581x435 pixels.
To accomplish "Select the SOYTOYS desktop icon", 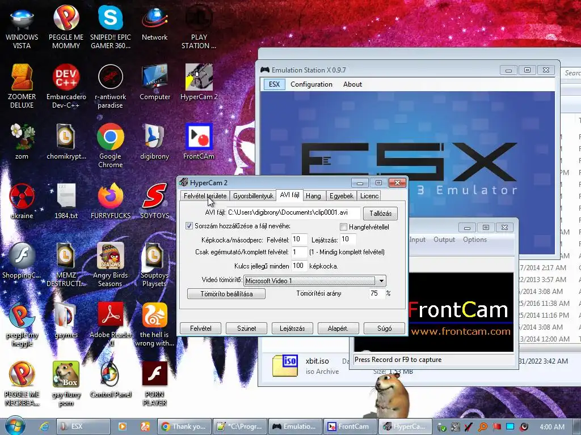I will [154, 202].
